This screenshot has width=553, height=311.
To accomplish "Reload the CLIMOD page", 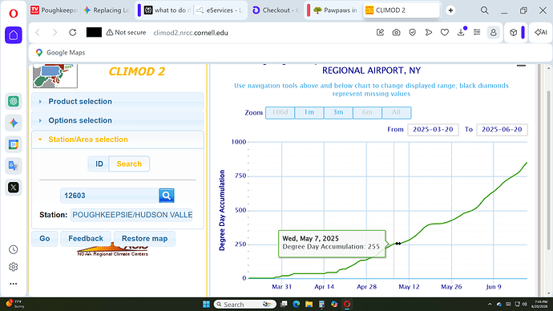I will pos(73,32).
